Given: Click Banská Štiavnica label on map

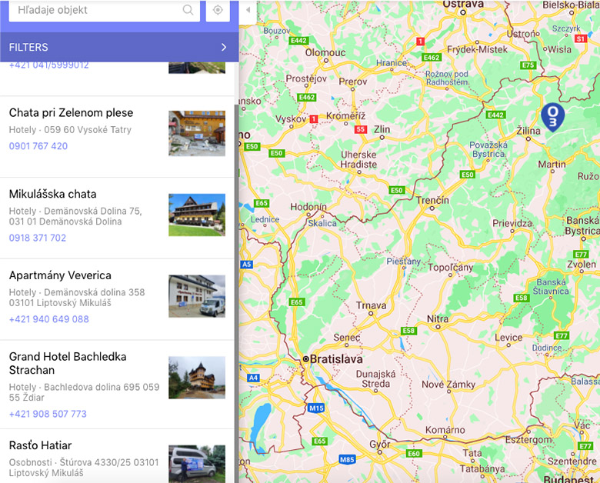Looking at the screenshot, I should tap(551, 287).
